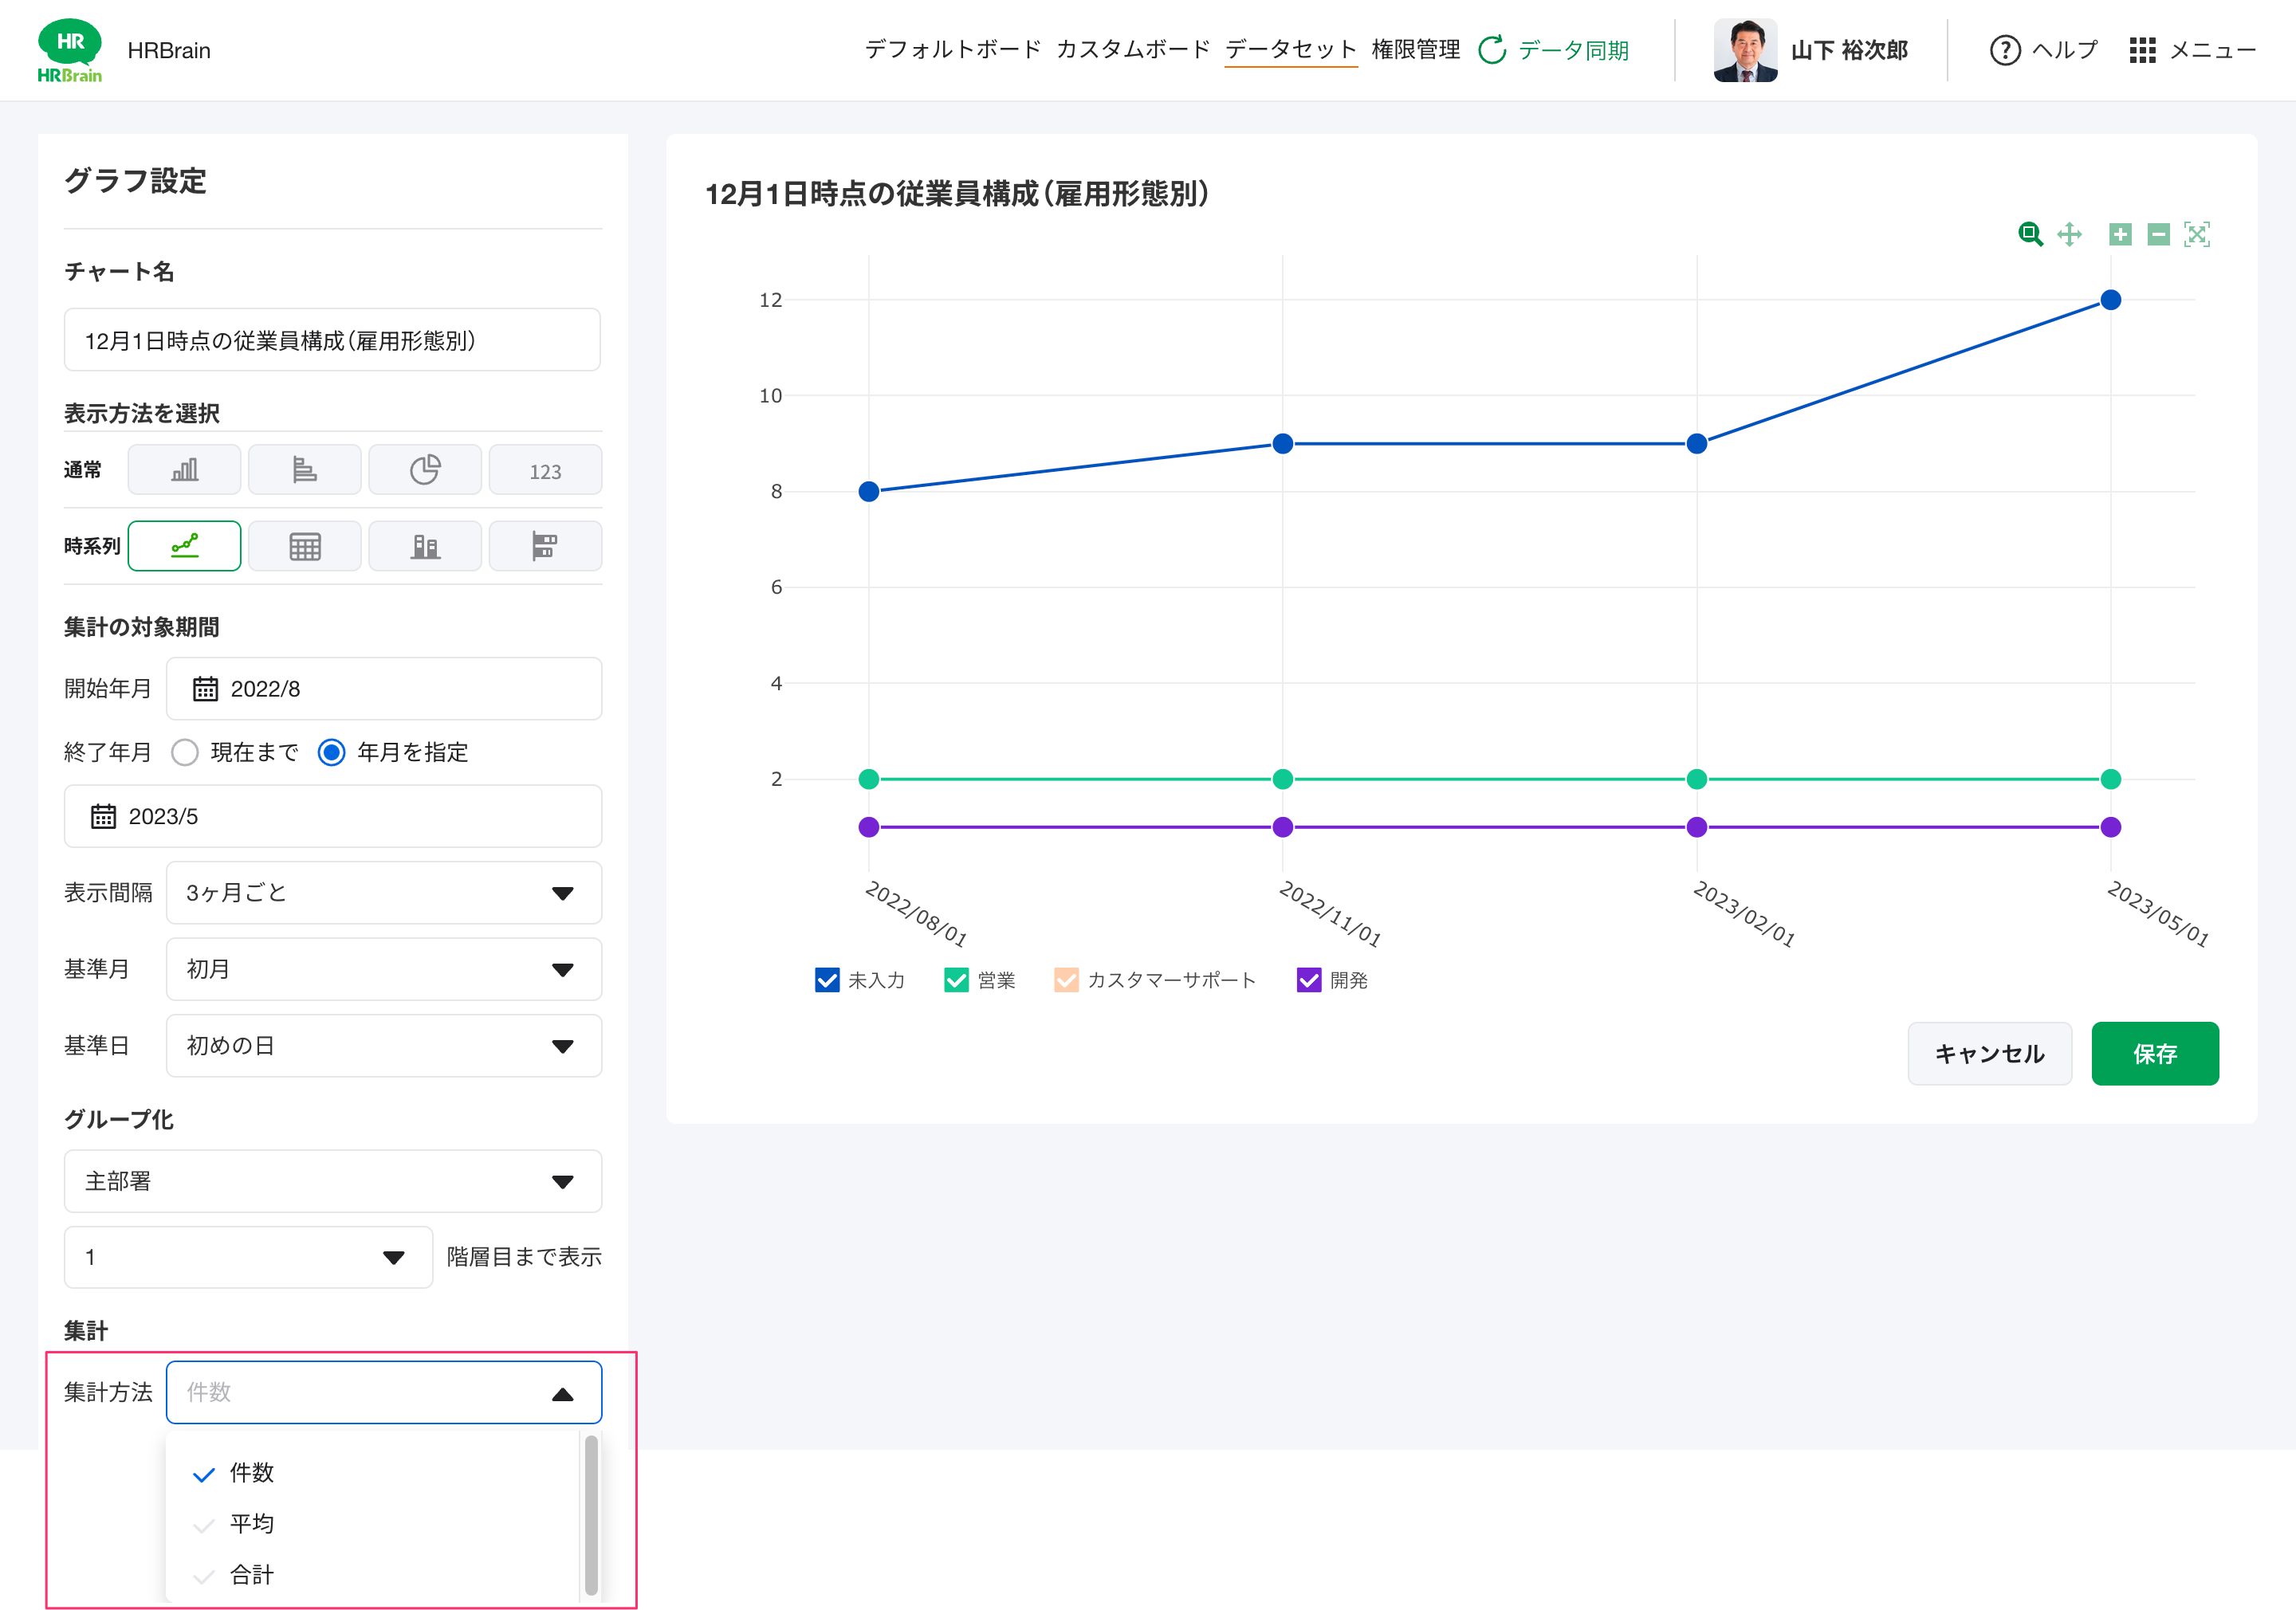Toggle the カスタマーサポート legend checkbox

tap(1066, 980)
